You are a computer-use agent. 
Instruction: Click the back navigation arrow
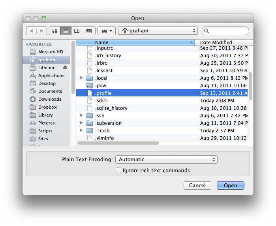click(x=32, y=31)
